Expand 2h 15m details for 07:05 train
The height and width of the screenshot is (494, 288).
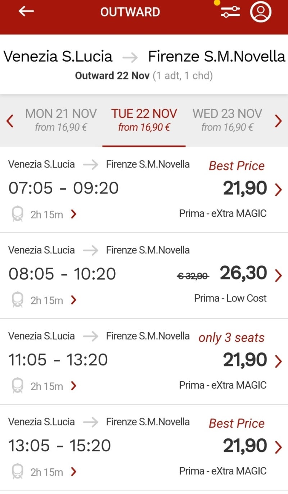pyautogui.click(x=54, y=214)
